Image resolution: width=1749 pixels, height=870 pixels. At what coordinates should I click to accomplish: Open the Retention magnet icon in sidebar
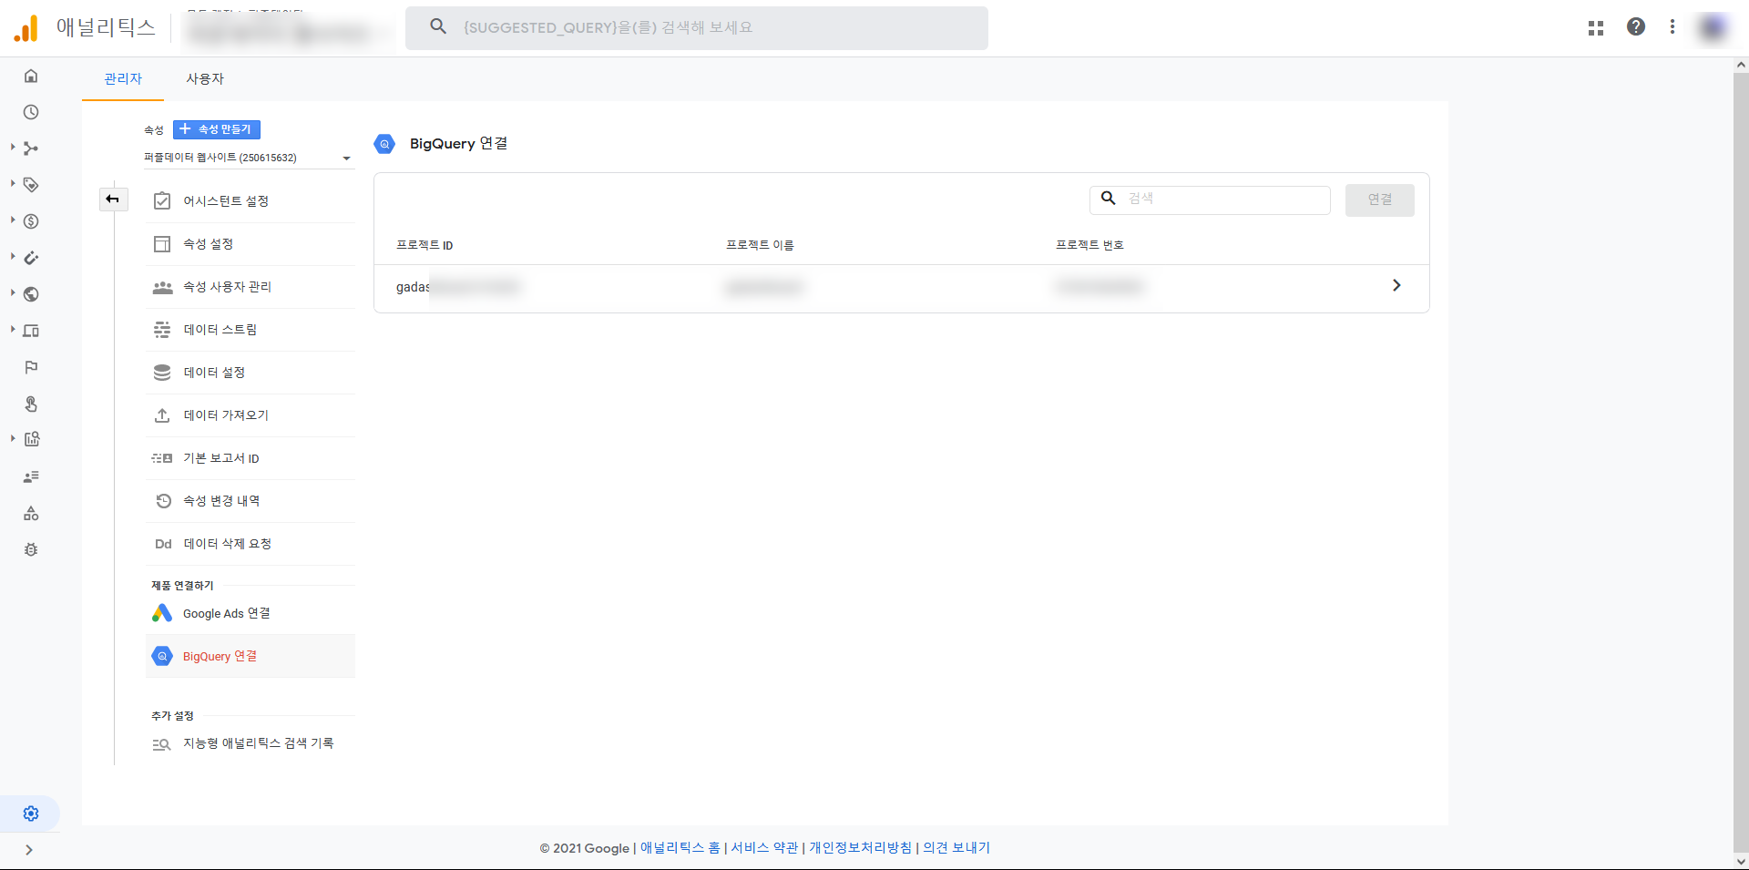coord(31,258)
